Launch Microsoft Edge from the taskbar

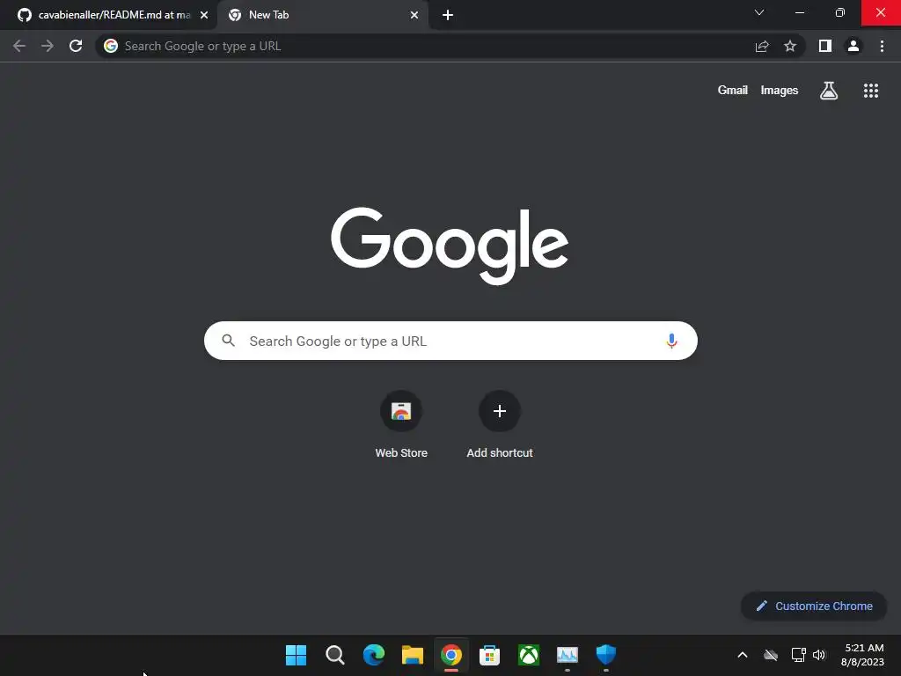point(373,655)
